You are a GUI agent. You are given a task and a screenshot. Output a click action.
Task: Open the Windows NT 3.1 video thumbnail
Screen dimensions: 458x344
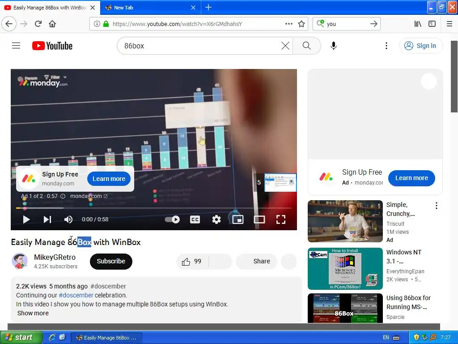click(345, 269)
